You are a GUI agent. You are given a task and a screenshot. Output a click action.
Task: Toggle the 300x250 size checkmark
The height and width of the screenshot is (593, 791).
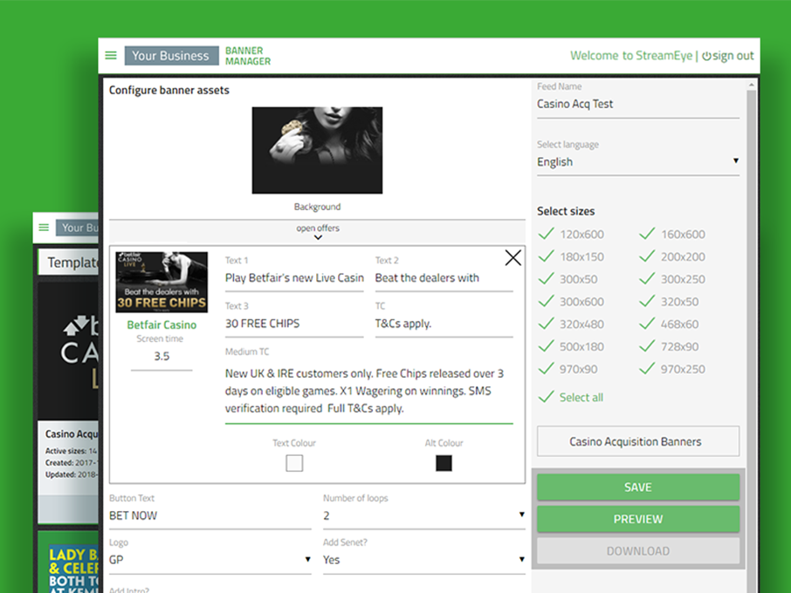click(x=647, y=278)
